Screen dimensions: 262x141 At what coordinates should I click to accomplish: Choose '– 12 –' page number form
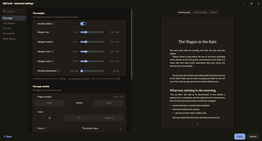79,118
